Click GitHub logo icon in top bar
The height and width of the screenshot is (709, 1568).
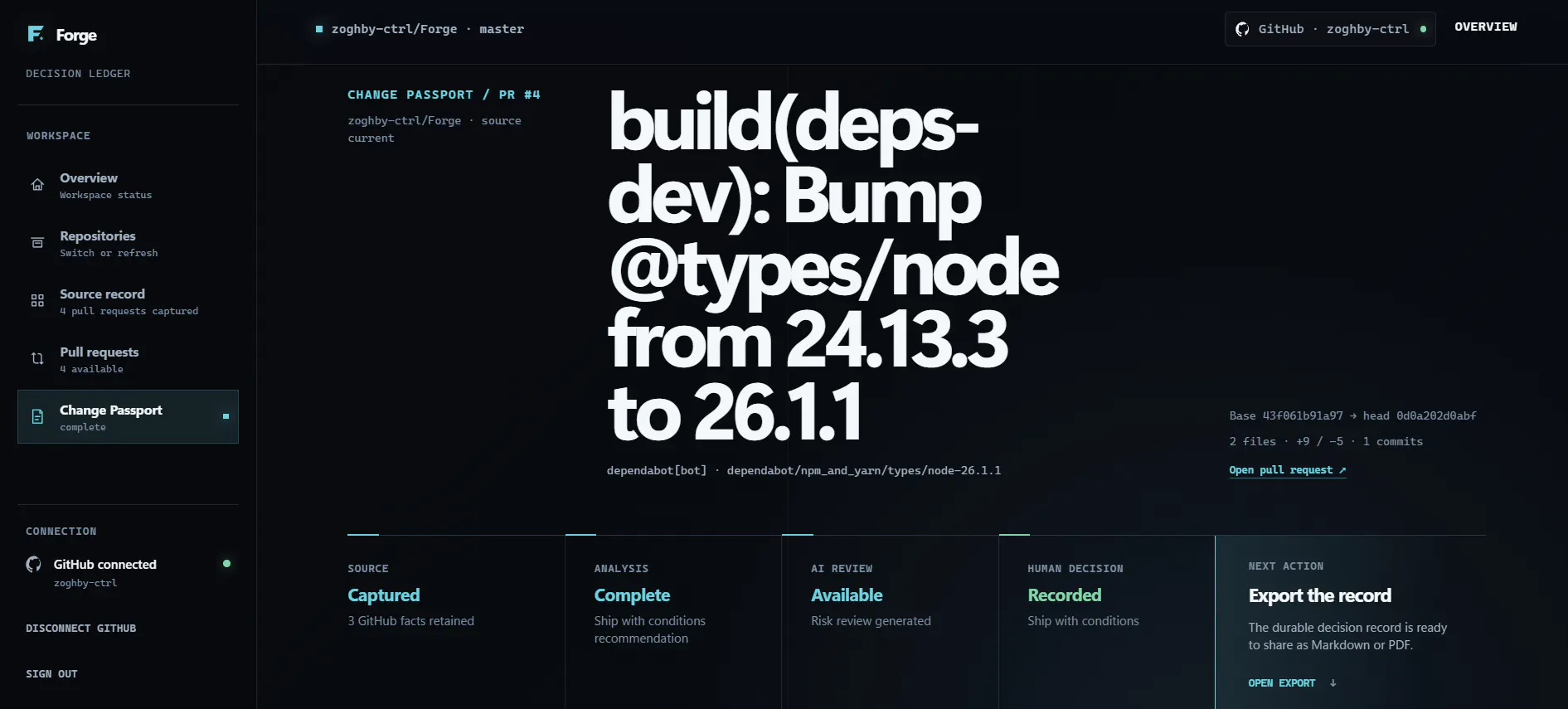[1242, 29]
